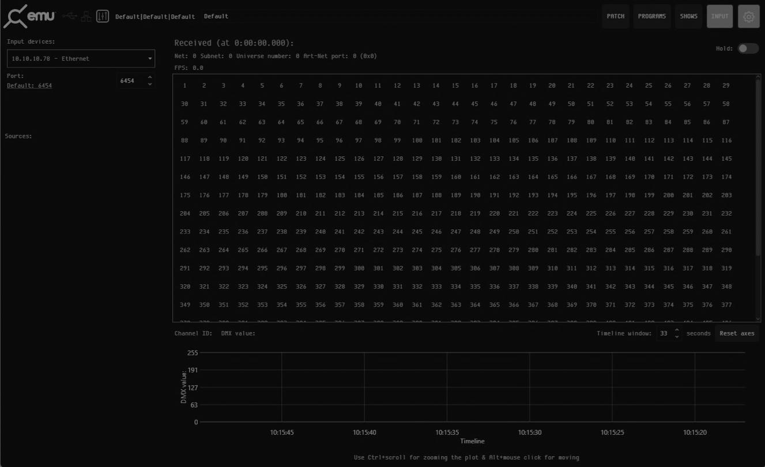Click the network connection icon
This screenshot has height=467, width=765.
pyautogui.click(x=86, y=16)
